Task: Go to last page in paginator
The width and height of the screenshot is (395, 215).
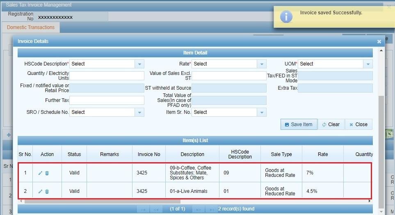Action: [x=212, y=209]
